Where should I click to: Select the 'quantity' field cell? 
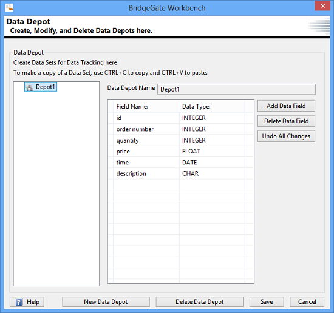146,140
